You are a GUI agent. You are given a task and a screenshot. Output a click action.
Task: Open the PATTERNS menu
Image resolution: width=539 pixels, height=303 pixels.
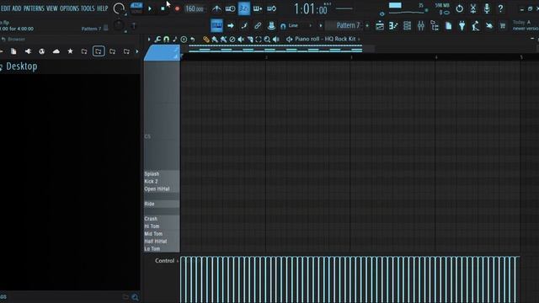tap(34, 8)
